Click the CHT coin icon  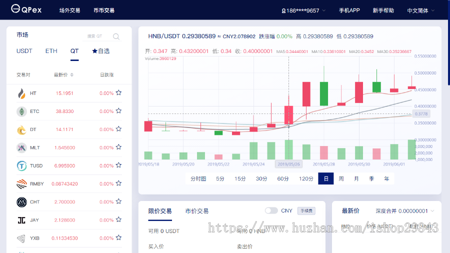click(x=21, y=202)
